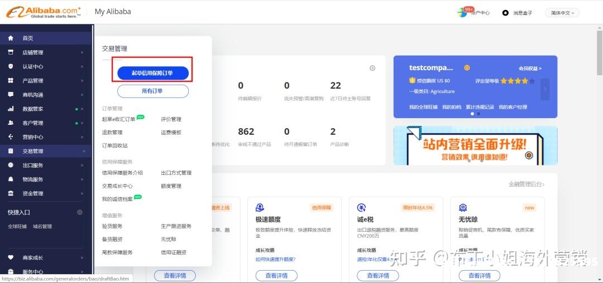Click the second carousel dot on company card

point(478,114)
